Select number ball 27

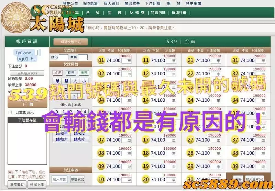pos(190,140)
